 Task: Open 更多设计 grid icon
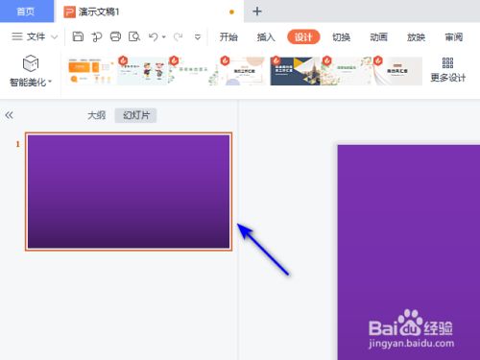(x=447, y=63)
